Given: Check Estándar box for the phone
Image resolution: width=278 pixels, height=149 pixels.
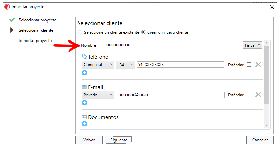Looking at the screenshot, I should point(249,65).
